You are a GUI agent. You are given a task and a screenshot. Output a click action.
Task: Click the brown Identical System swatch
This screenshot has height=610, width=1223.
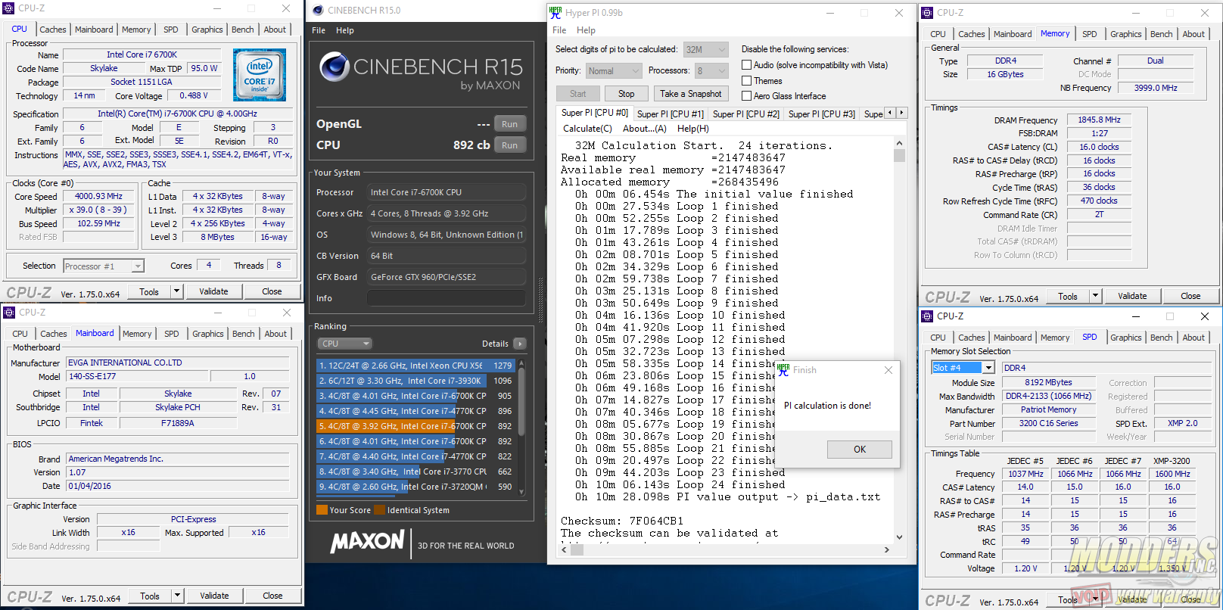379,510
